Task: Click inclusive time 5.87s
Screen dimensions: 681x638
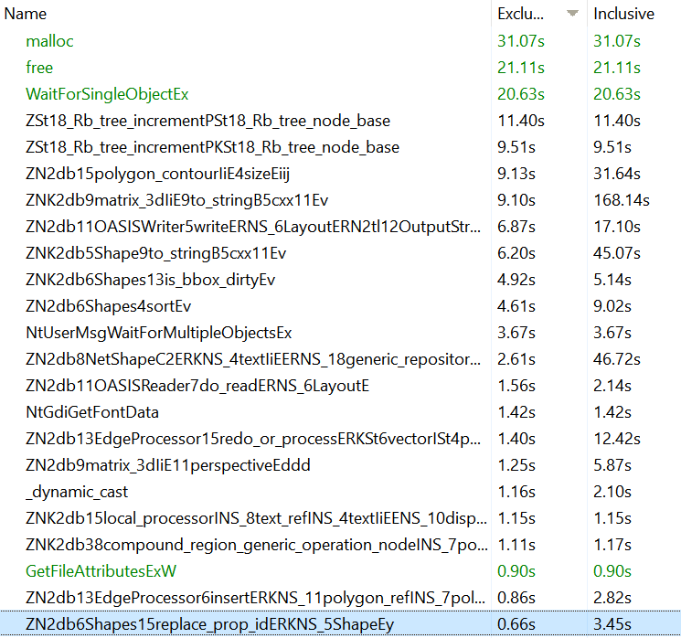Action: tap(612, 465)
